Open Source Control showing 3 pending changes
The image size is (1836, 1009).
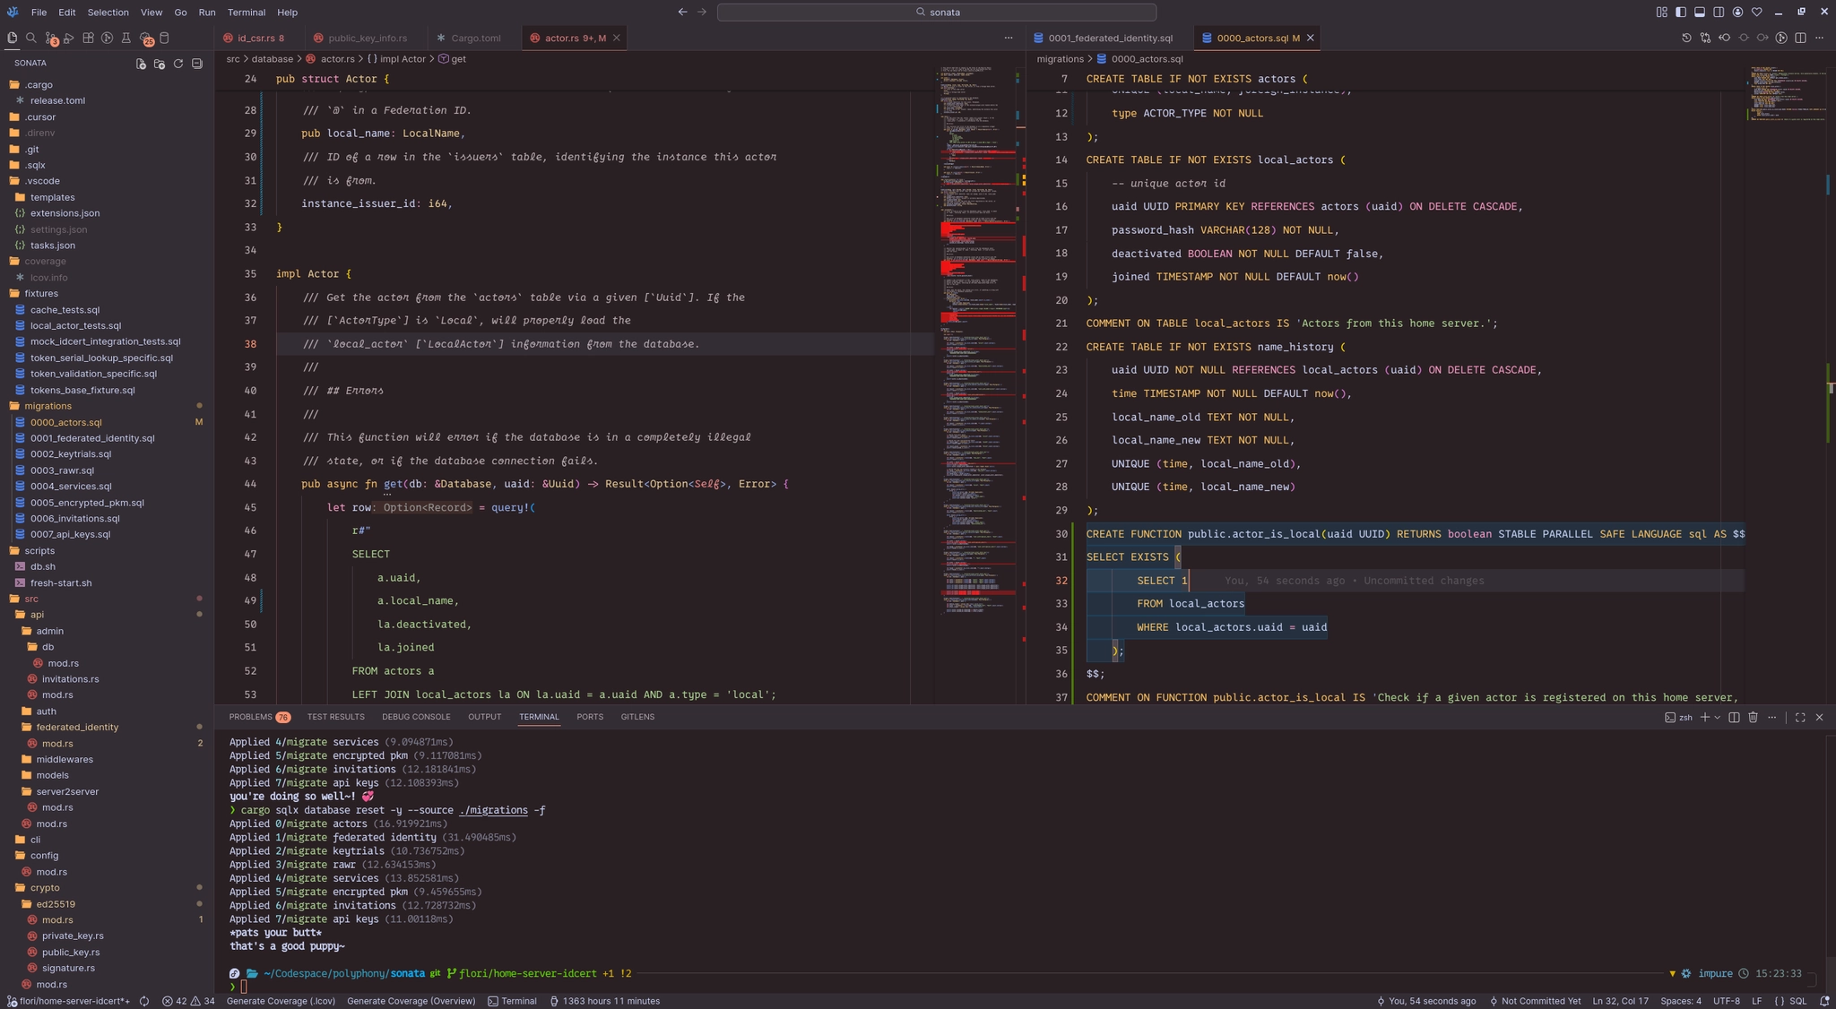[x=51, y=38]
